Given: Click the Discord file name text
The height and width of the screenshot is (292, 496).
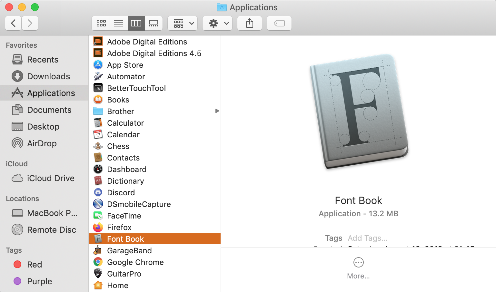Looking at the screenshot, I should click(121, 193).
